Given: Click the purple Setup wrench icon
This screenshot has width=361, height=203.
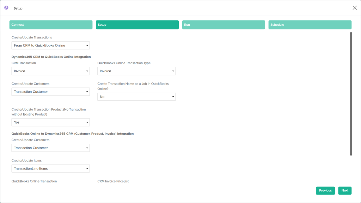Looking at the screenshot, I should 6,8.
